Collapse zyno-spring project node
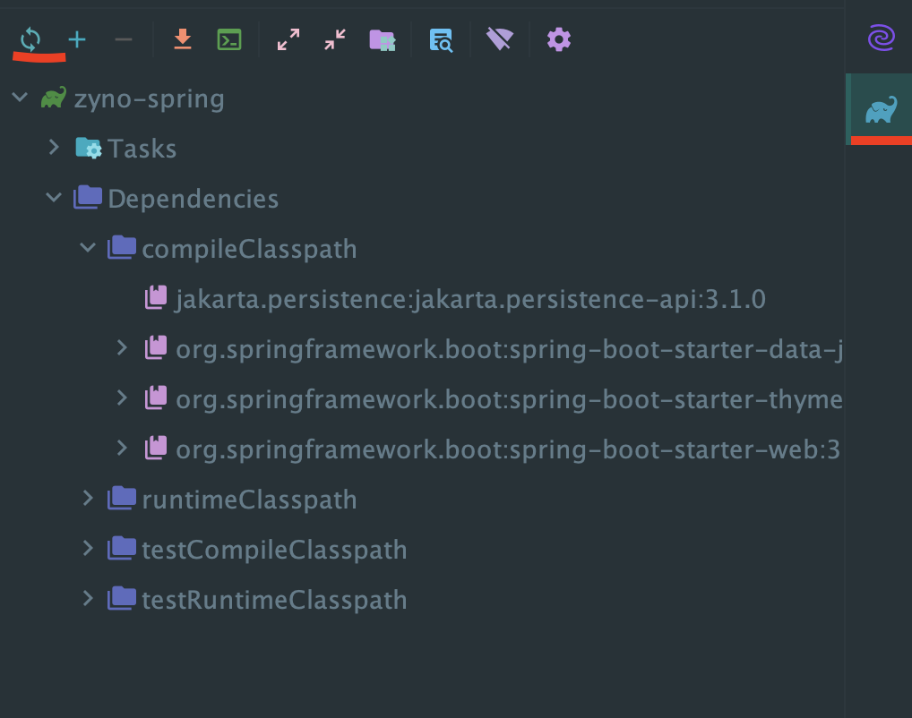This screenshot has width=912, height=718. tap(20, 97)
